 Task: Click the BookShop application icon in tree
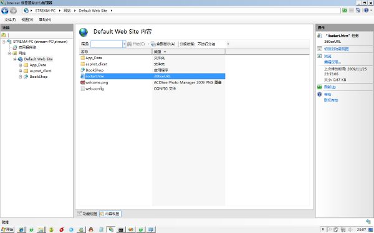(x=26, y=77)
